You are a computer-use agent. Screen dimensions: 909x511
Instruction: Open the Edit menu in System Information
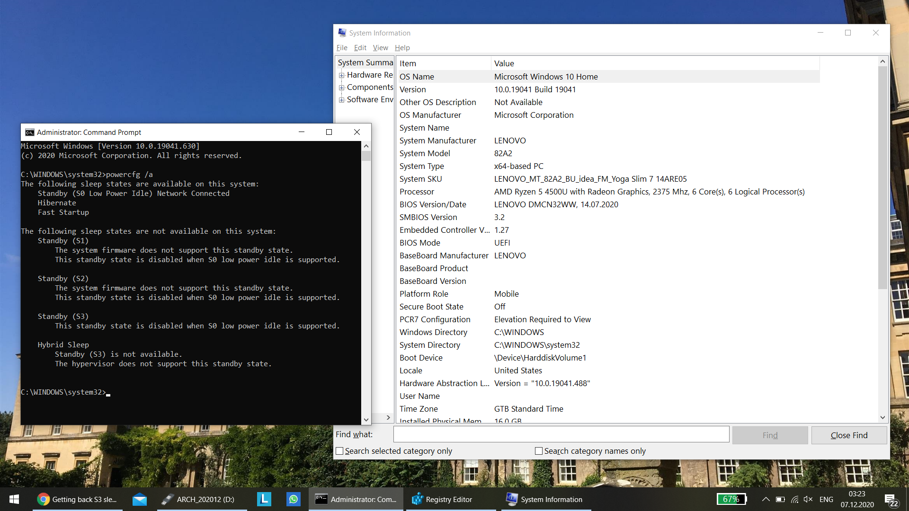pyautogui.click(x=360, y=48)
